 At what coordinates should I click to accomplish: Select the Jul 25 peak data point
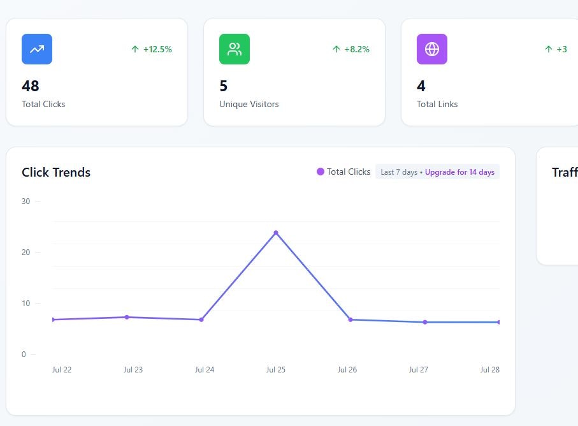(276, 233)
